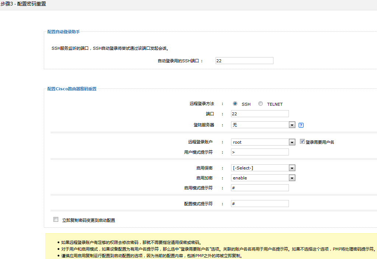Click the SSH服务监听的端口 description text
The width and height of the screenshot is (377, 259).
[112, 48]
